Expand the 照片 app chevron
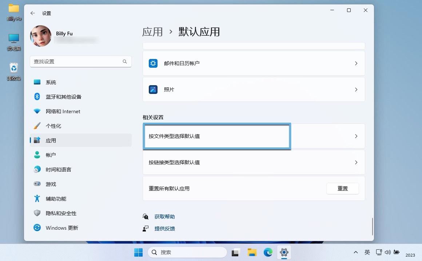Screen dimensions: 422x261 tap(356, 90)
